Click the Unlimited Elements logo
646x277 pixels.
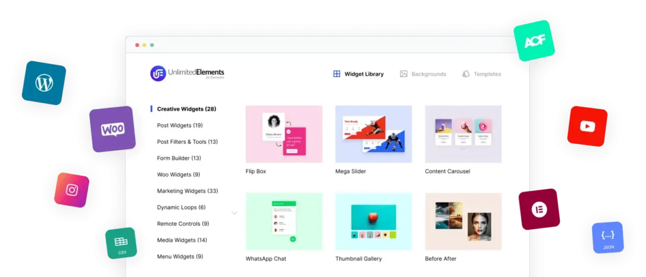[187, 73]
